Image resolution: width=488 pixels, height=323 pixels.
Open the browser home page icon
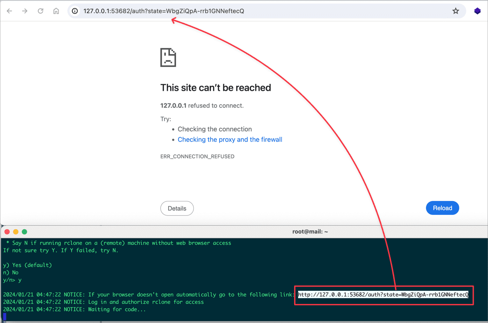(56, 11)
